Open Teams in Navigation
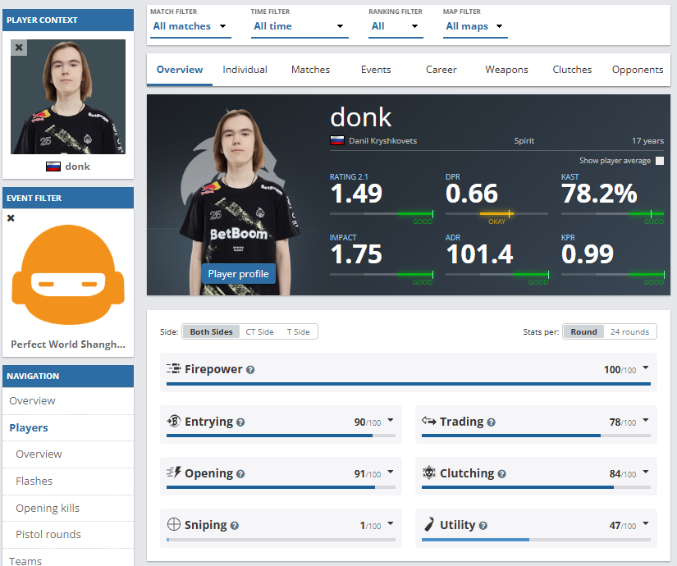 coord(68,559)
